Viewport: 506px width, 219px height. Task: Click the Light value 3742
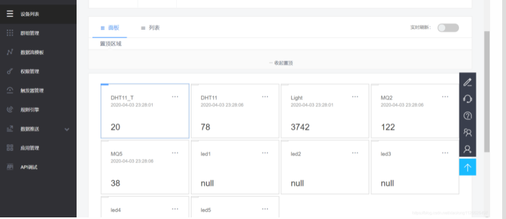click(300, 127)
